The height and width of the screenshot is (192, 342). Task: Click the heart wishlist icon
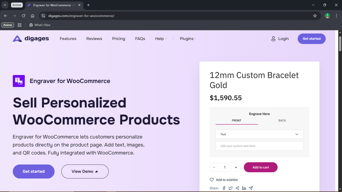(x=212, y=180)
